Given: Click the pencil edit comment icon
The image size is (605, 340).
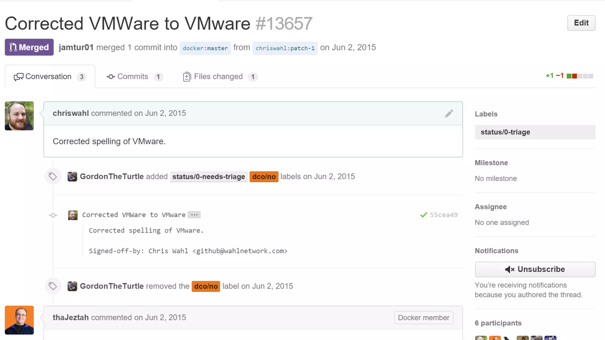Looking at the screenshot, I should coord(449,114).
